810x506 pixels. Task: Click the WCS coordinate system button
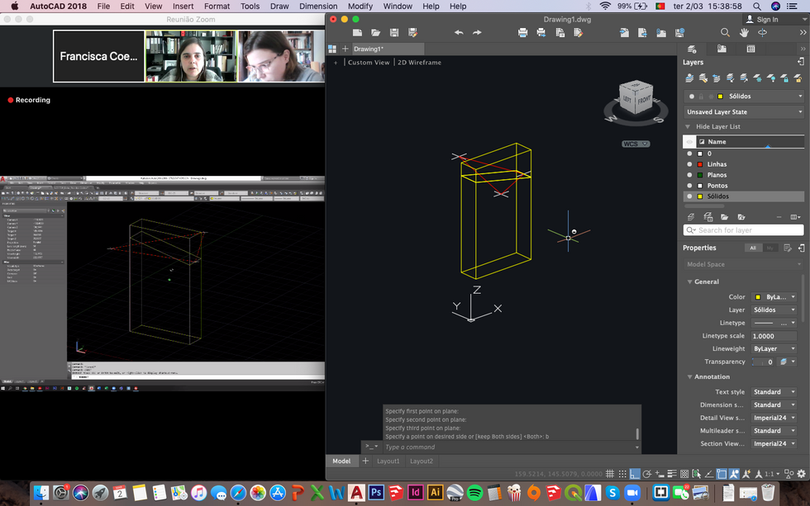(x=636, y=144)
